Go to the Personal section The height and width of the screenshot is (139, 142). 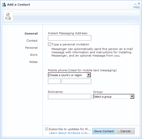(x=31, y=48)
